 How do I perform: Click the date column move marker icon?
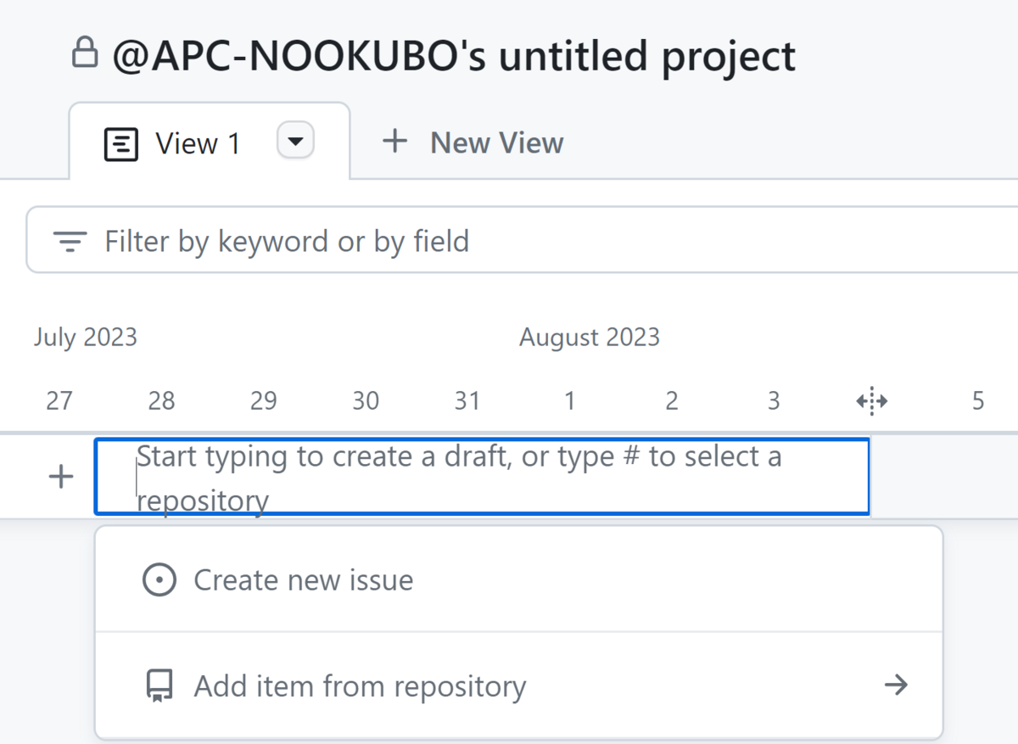coord(872,400)
